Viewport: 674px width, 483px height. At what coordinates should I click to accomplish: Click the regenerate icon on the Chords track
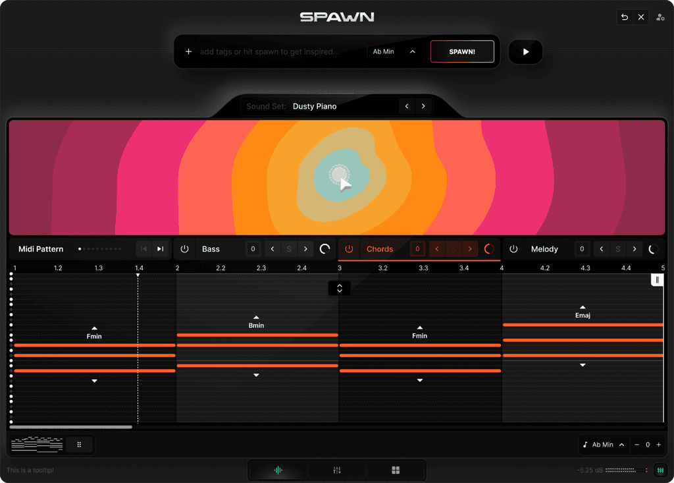488,249
